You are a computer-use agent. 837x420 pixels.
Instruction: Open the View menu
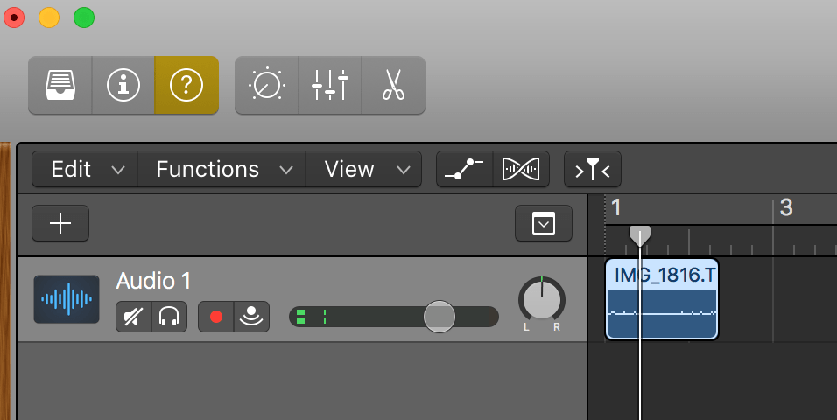(363, 169)
